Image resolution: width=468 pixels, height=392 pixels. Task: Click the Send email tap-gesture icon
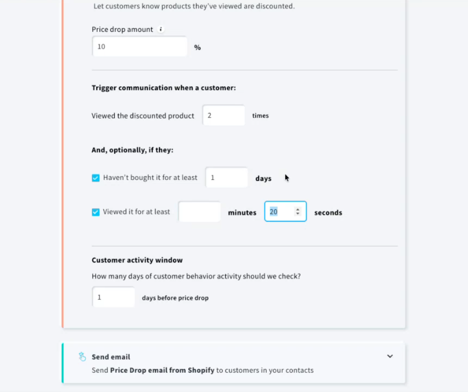tap(82, 356)
